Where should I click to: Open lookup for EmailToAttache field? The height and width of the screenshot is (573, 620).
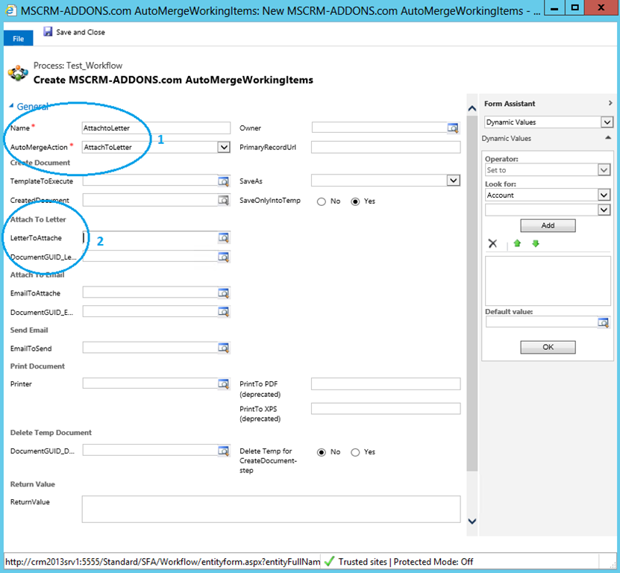tap(223, 293)
